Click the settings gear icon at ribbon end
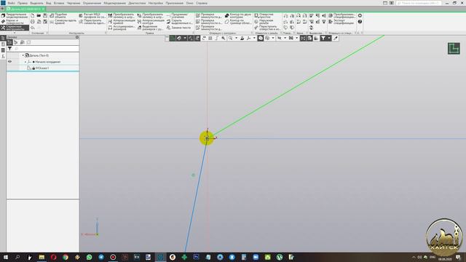The image size is (466, 262). (x=360, y=15)
